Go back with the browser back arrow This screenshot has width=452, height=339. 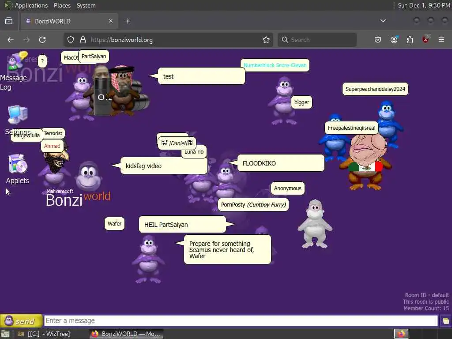click(x=11, y=40)
